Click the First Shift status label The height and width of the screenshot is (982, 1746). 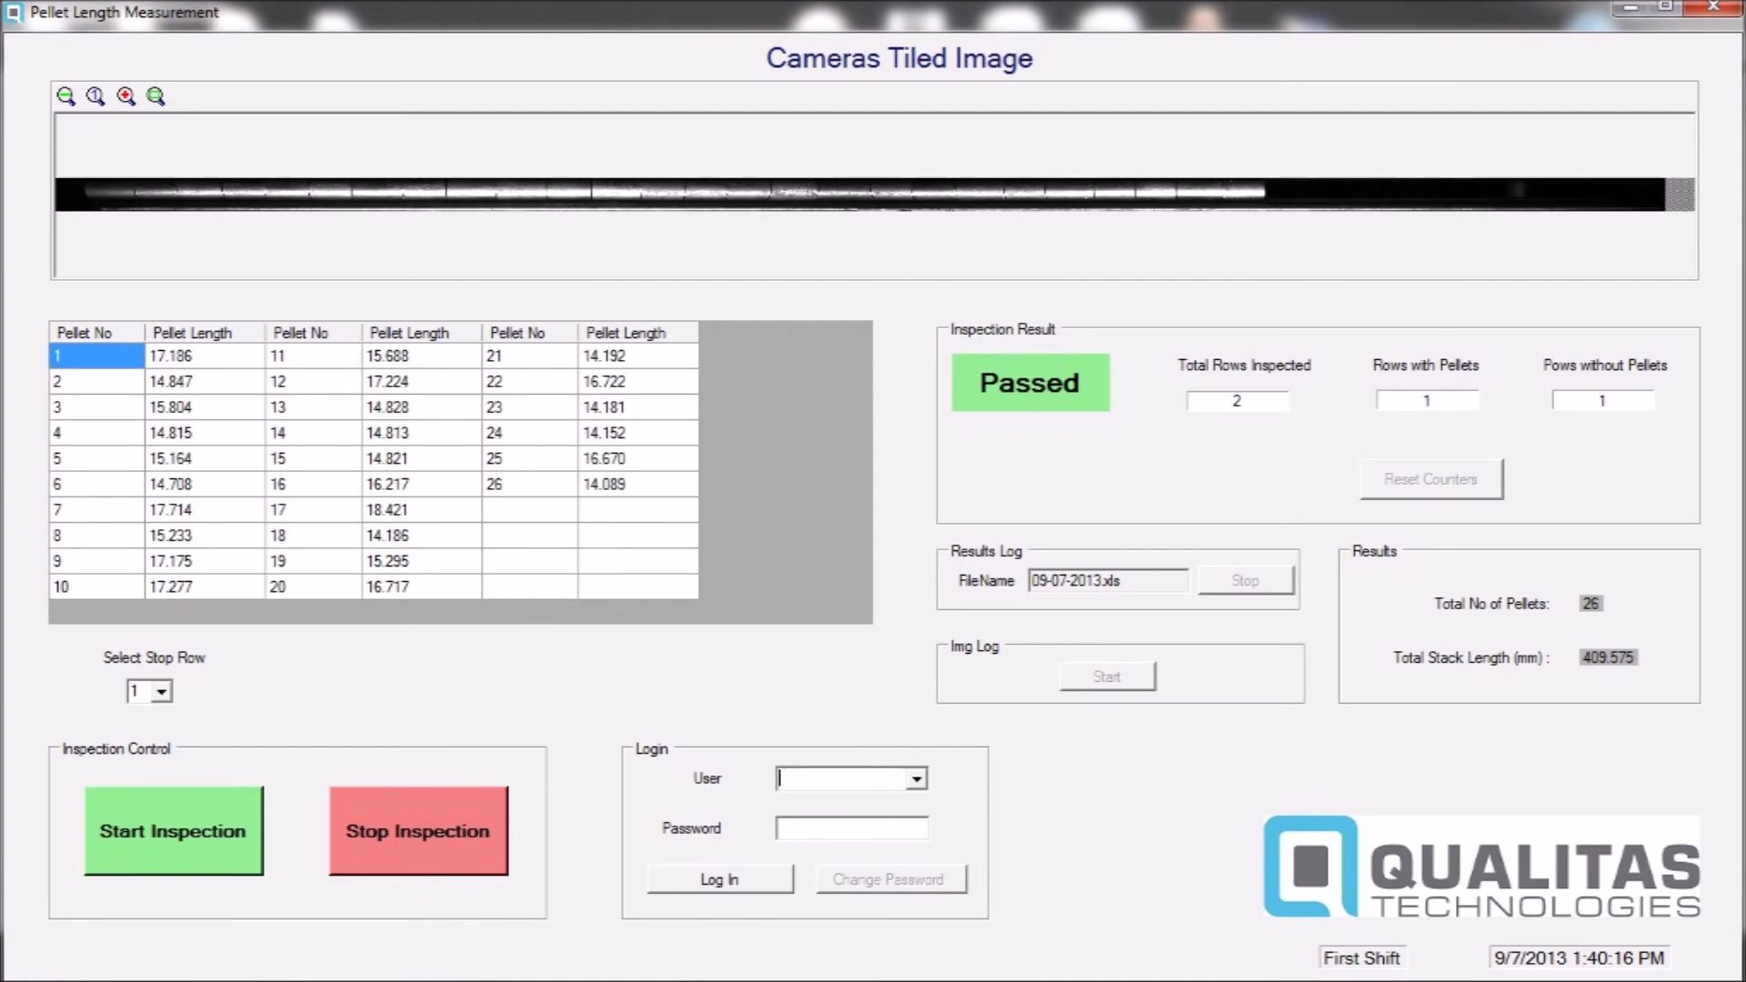1361,958
